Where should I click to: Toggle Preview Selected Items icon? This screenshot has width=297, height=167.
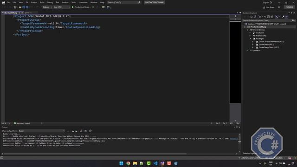286,17
